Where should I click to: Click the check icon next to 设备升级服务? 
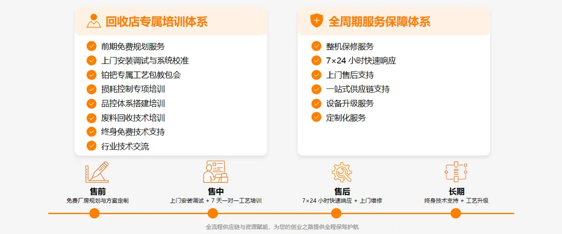click(x=316, y=103)
